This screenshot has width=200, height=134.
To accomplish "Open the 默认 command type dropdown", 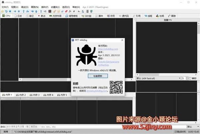I will (193, 127).
